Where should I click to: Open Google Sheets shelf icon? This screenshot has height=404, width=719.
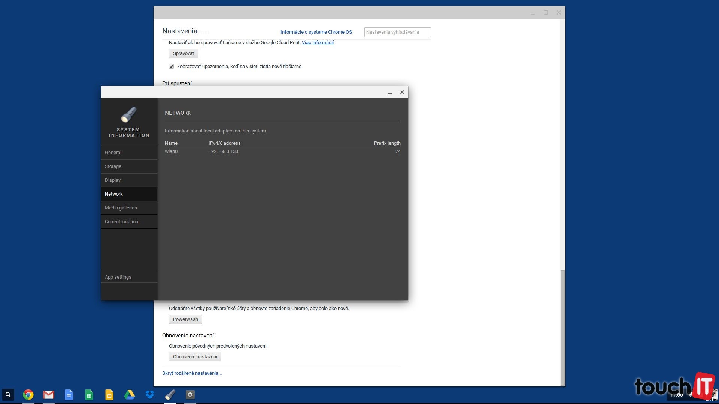(x=89, y=395)
